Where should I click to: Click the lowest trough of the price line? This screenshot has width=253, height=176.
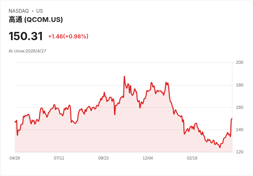[x=220, y=148]
